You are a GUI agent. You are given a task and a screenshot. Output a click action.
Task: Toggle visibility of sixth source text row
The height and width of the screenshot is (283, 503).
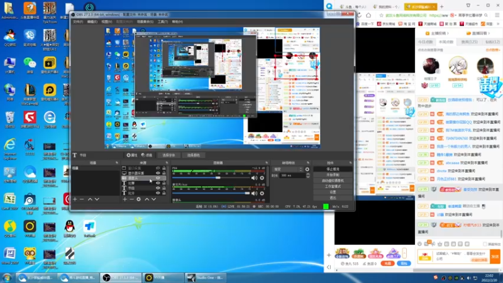[x=158, y=193]
